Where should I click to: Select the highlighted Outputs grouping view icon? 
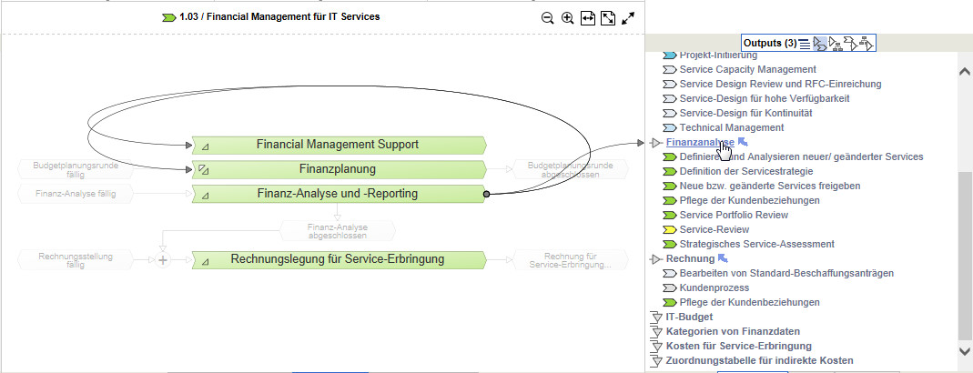820,43
